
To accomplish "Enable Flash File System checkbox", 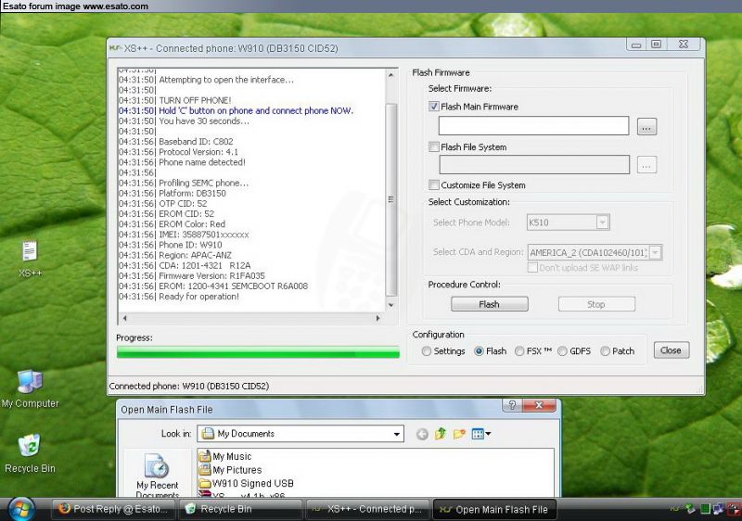I will pos(433,147).
